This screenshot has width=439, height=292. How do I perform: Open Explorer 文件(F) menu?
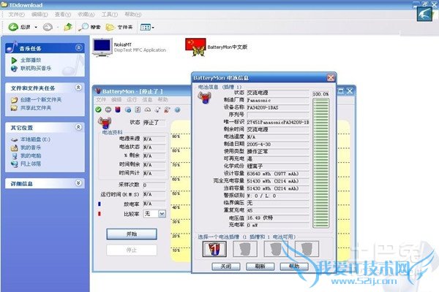16,15
